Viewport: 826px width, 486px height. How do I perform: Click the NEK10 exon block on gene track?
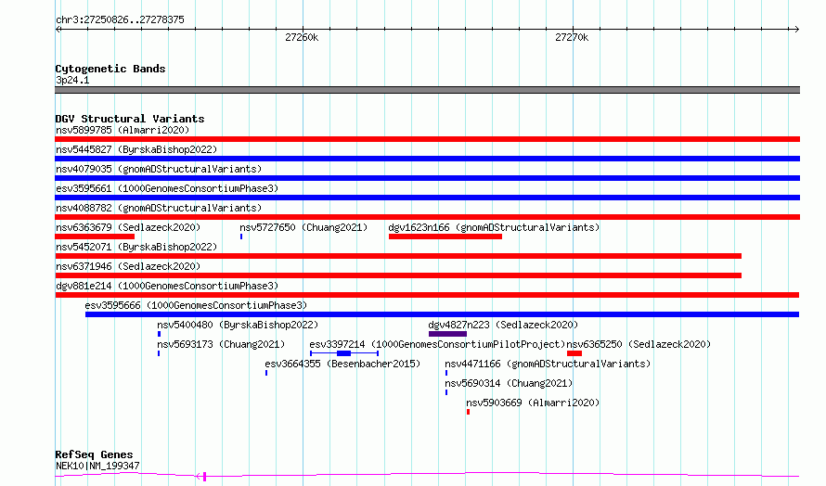pyautogui.click(x=204, y=477)
